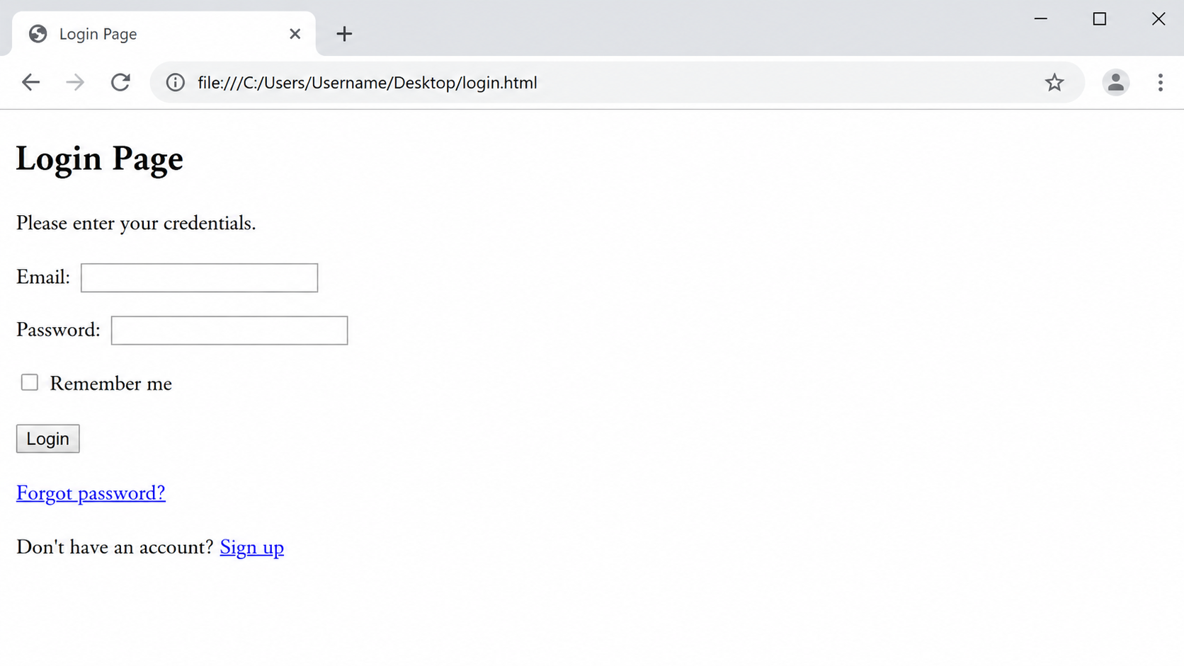1184x666 pixels.
Task: View site information icon in address bar
Action: coord(176,82)
